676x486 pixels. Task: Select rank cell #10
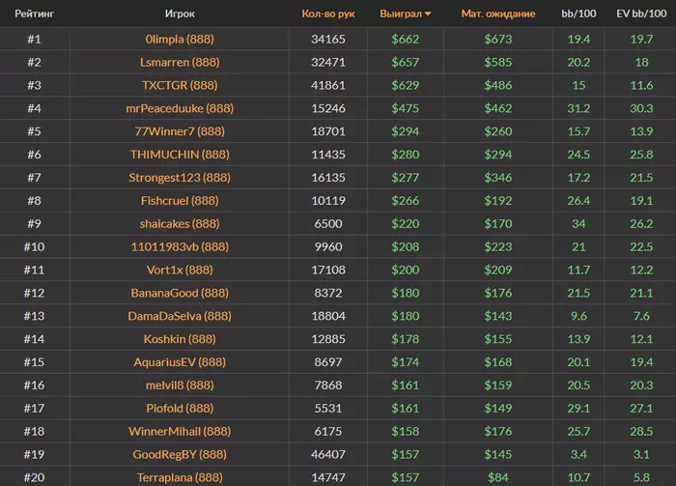pos(35,246)
